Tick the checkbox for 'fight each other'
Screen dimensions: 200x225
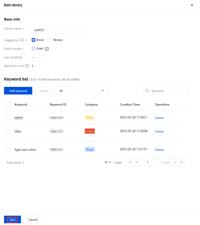[x=9, y=149]
